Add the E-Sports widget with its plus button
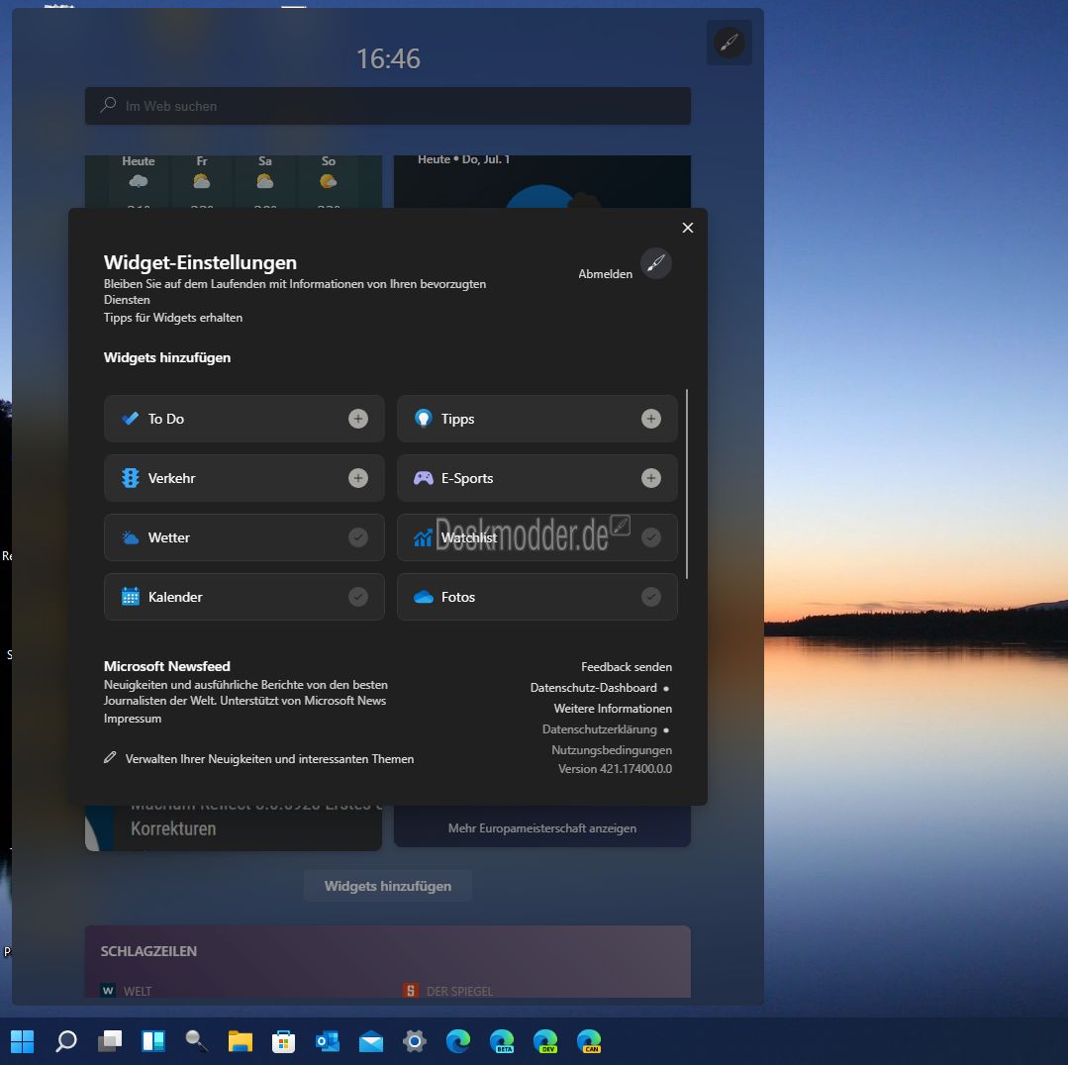 click(651, 478)
